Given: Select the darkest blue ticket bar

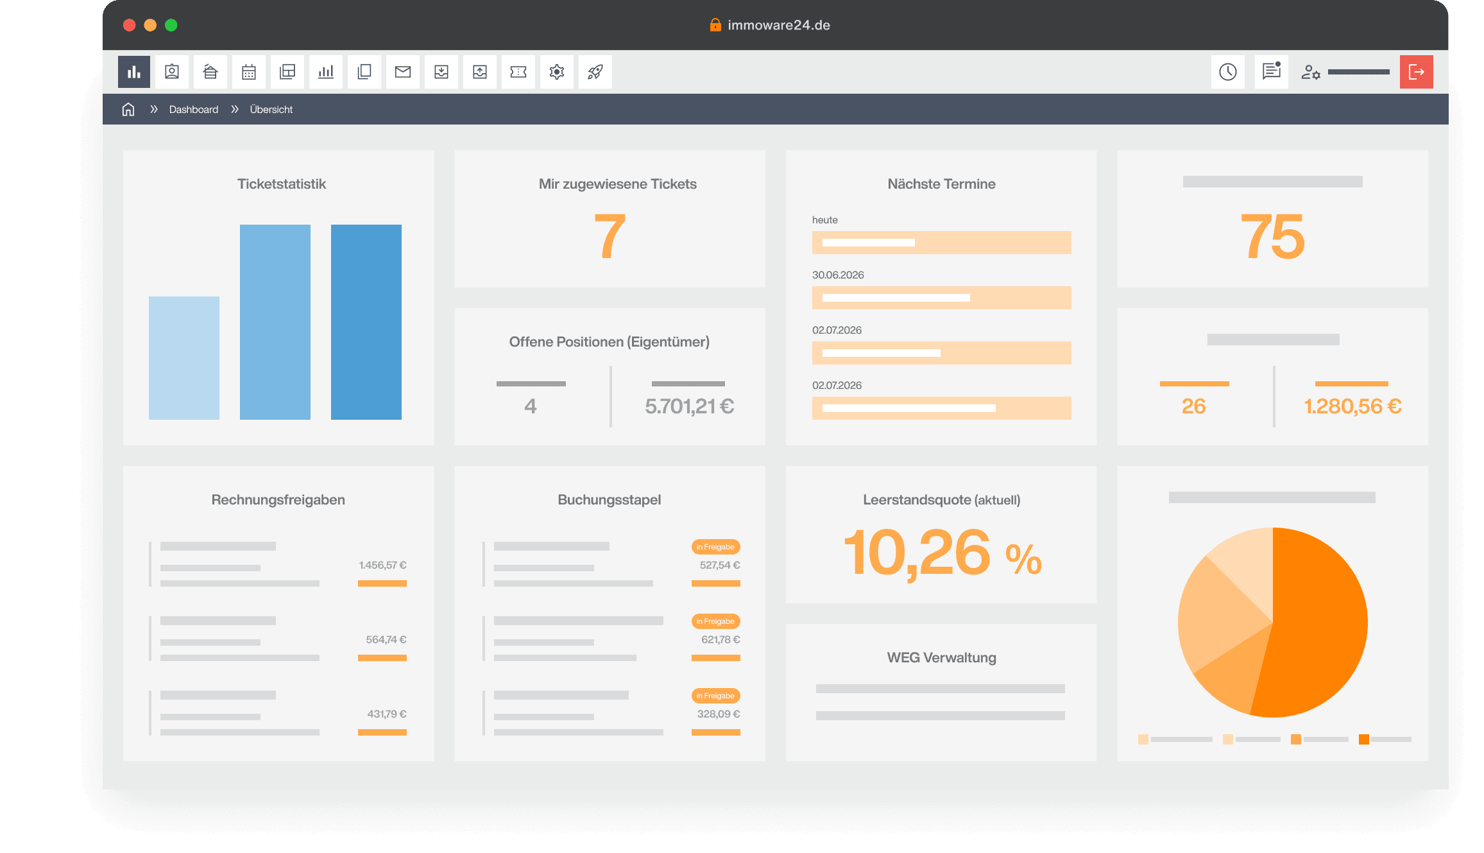Looking at the screenshot, I should 366,322.
